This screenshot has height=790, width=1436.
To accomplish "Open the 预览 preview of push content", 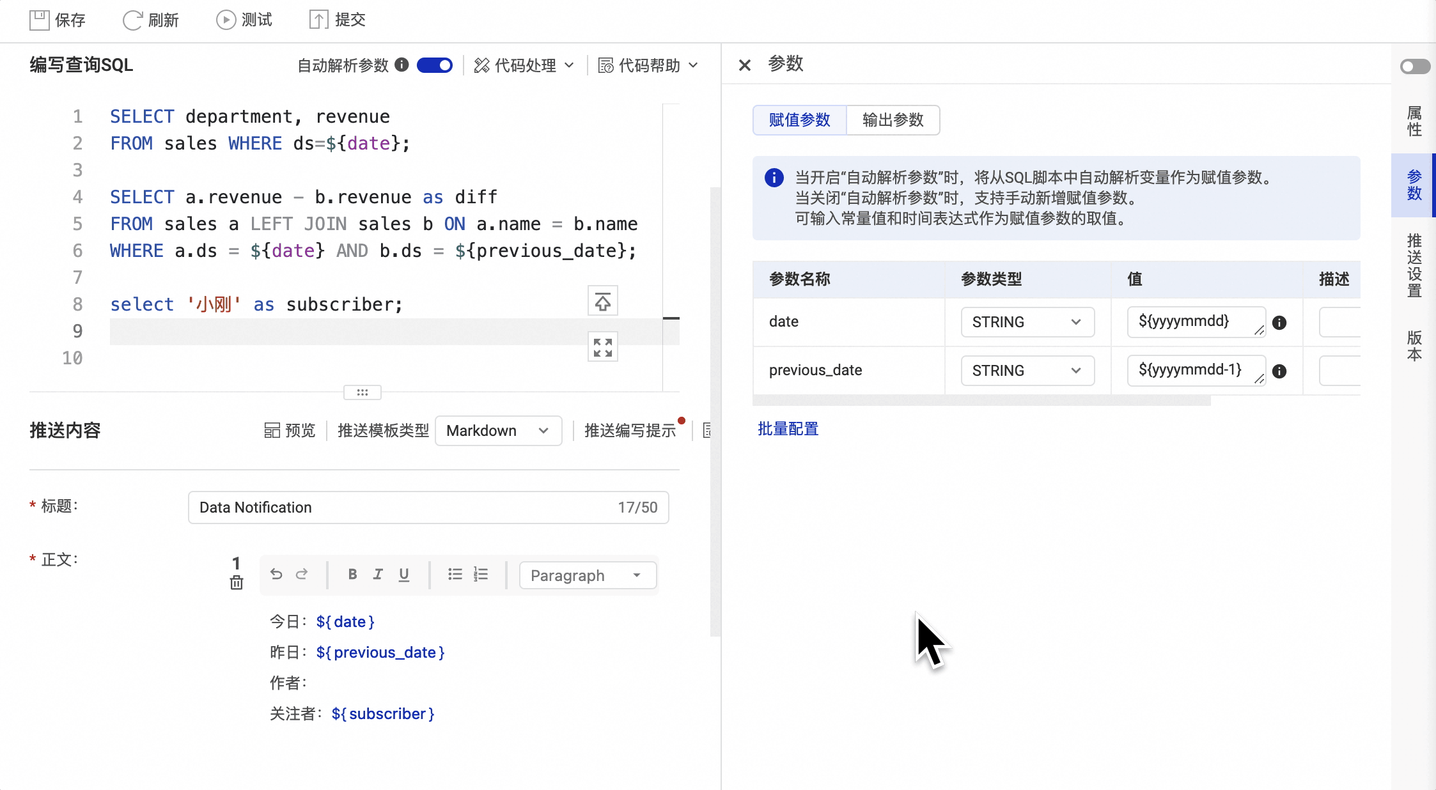I will pyautogui.click(x=290, y=430).
